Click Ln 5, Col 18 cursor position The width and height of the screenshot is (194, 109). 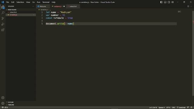point(153,107)
